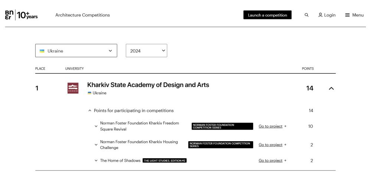Collapse Kharkiv State Academy row with chevron
This screenshot has height=175, width=380.
pyautogui.click(x=331, y=88)
